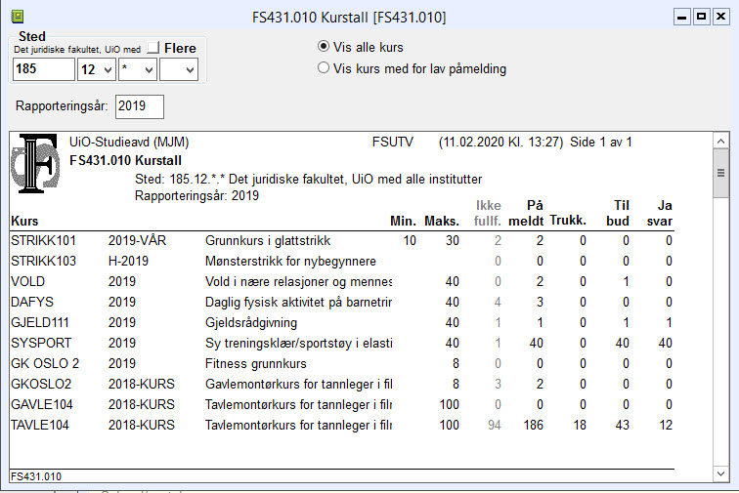The height and width of the screenshot is (493, 739).
Task: Close the Kurstall window
Action: click(x=721, y=17)
